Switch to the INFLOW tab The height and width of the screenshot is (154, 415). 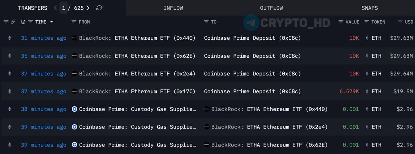pos(173,8)
